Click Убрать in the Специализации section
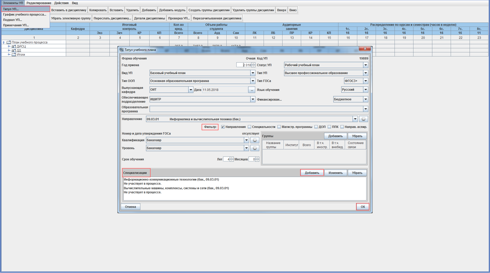The height and width of the screenshot is (273, 490). (357, 173)
